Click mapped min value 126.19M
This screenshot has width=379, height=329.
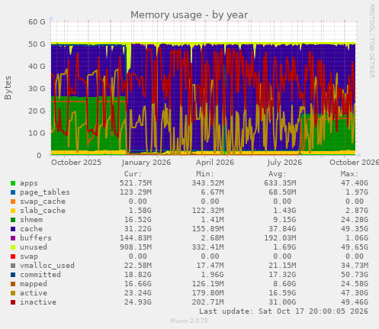[x=208, y=284]
